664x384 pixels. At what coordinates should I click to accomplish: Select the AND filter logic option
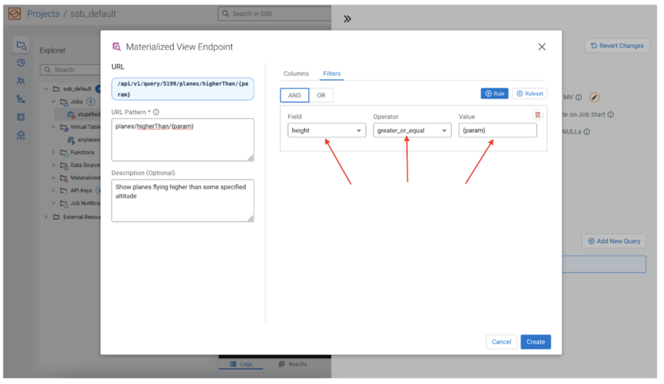tap(294, 95)
